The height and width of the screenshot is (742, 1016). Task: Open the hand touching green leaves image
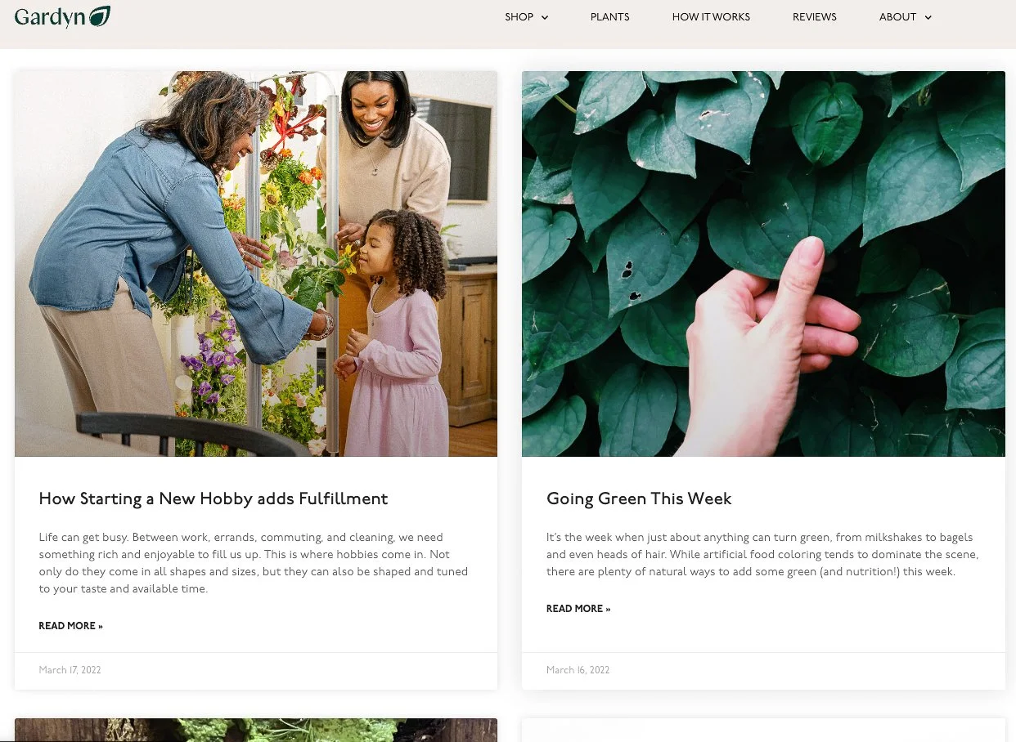click(763, 264)
